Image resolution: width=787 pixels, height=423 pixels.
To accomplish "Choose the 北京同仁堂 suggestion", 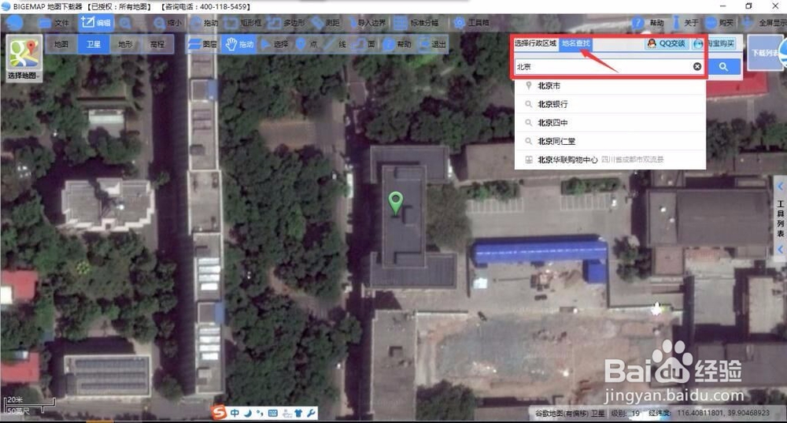I will [x=610, y=141].
